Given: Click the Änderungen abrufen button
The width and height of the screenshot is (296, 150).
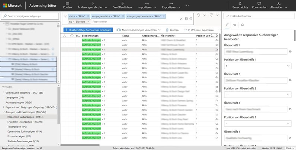Looking at the screenshot, I should (93, 6).
